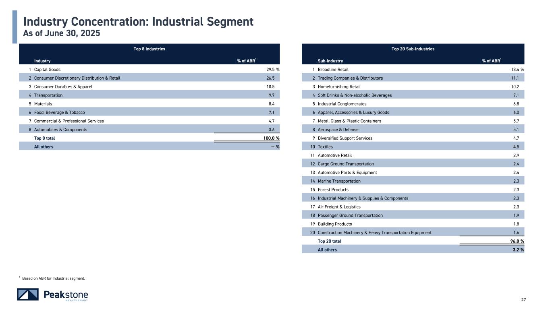Select the 'Automobiles & Components' row
The width and height of the screenshot is (550, 309).
click(x=60, y=130)
